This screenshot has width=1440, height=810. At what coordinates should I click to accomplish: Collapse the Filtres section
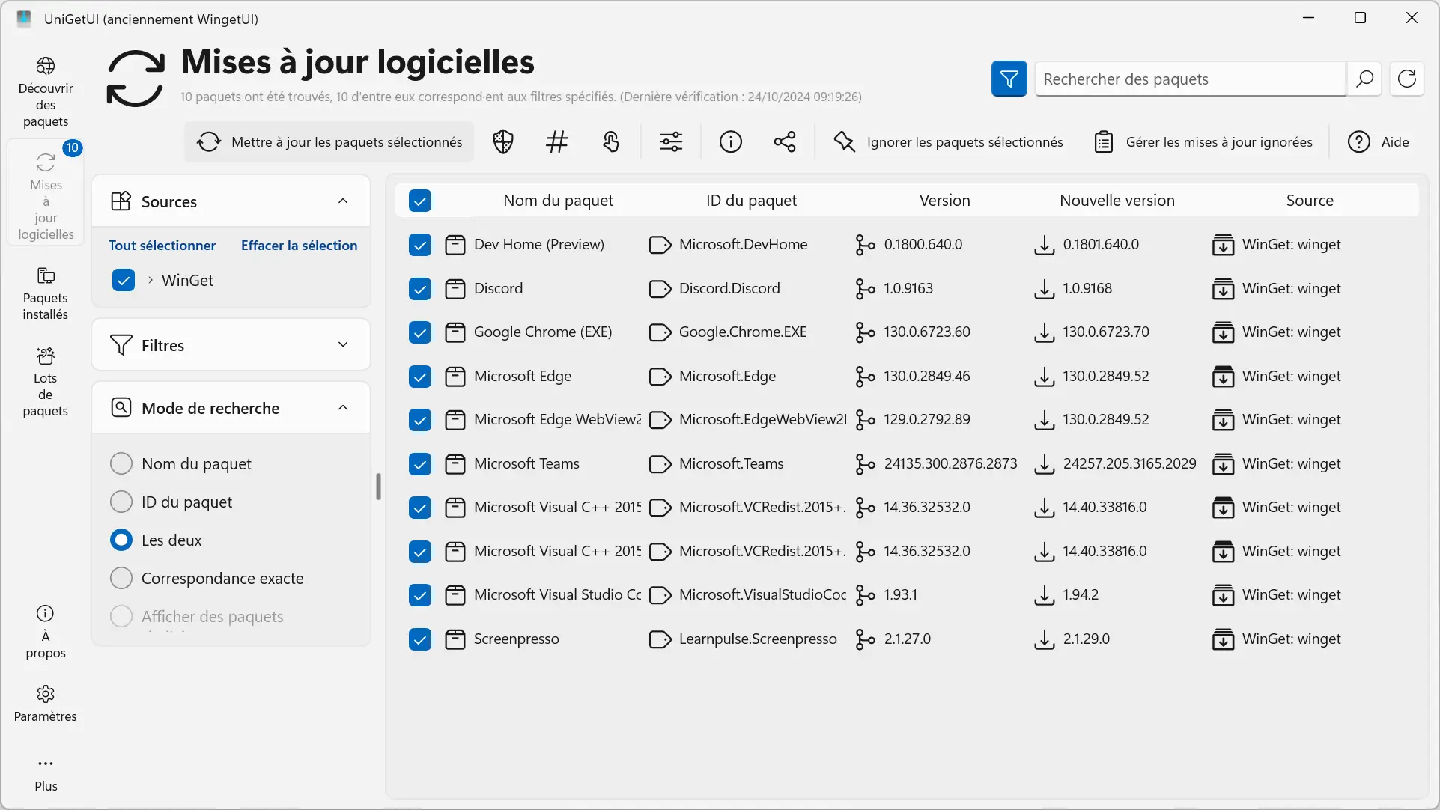pos(343,344)
